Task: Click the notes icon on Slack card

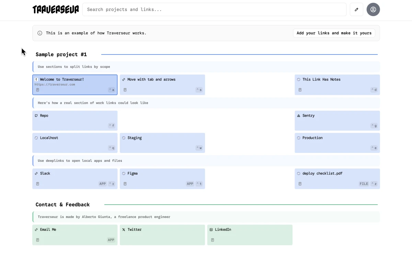Action: tap(38, 184)
